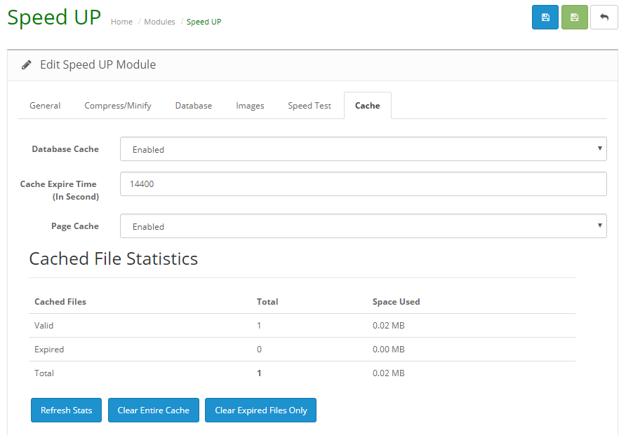This screenshot has width=626, height=435.
Task: Open the Compress/Minify tab
Action: point(117,105)
